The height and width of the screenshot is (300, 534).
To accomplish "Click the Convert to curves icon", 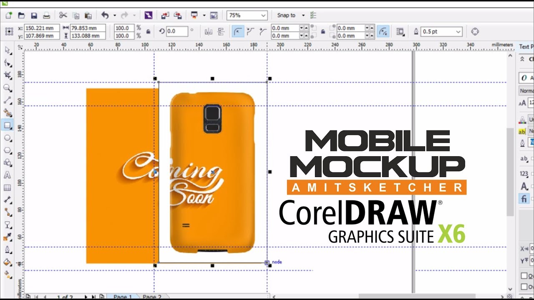I will click(475, 32).
